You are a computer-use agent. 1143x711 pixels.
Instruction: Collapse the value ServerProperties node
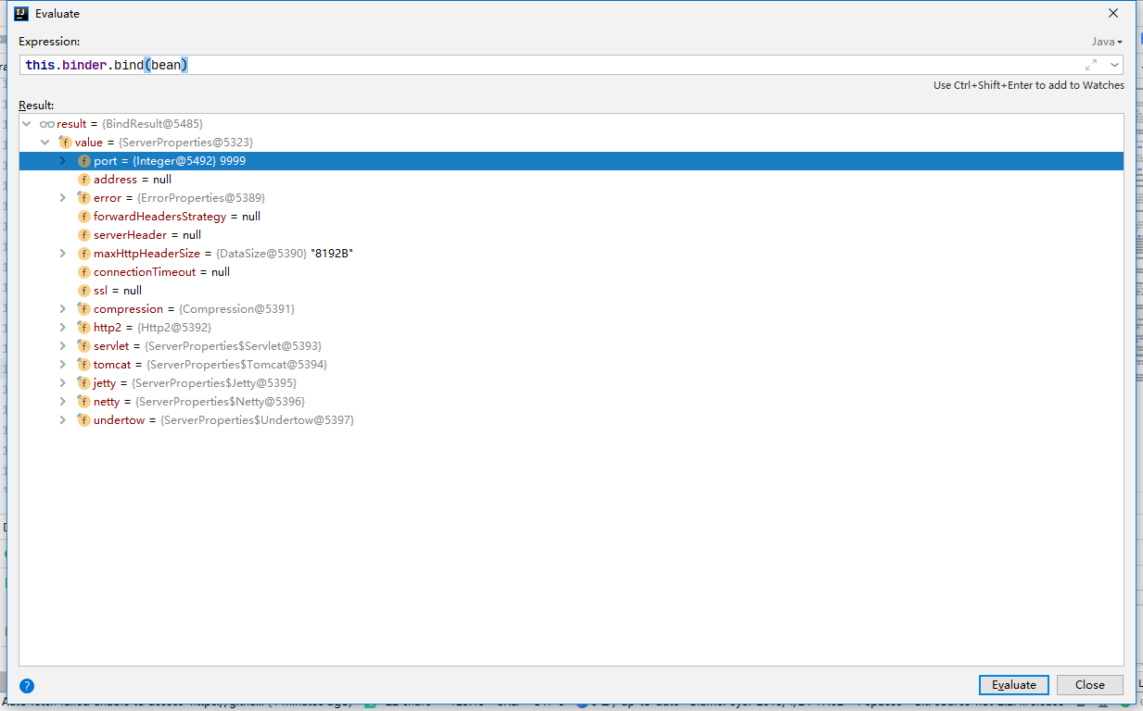(x=44, y=143)
